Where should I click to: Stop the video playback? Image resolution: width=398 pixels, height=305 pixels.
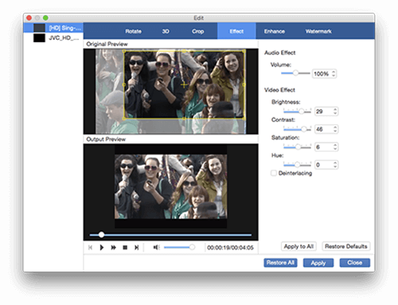pyautogui.click(x=125, y=248)
